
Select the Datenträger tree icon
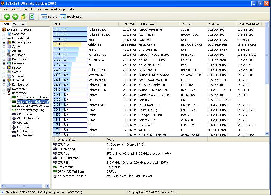(9, 59)
